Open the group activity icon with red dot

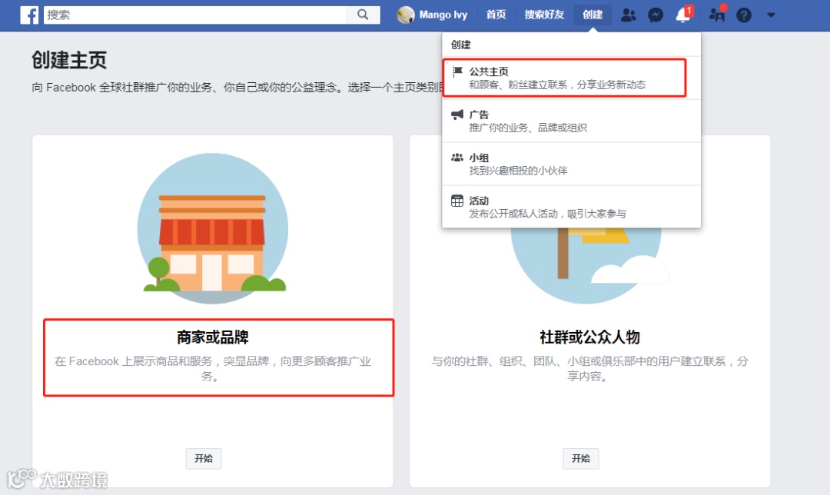click(717, 14)
